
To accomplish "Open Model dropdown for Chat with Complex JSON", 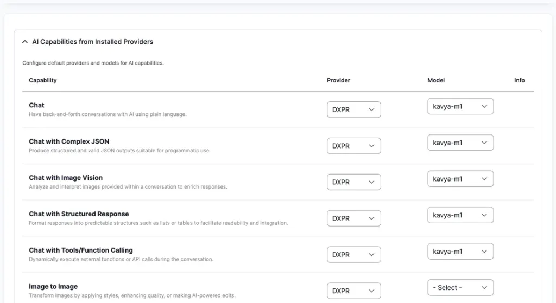I will (460, 143).
